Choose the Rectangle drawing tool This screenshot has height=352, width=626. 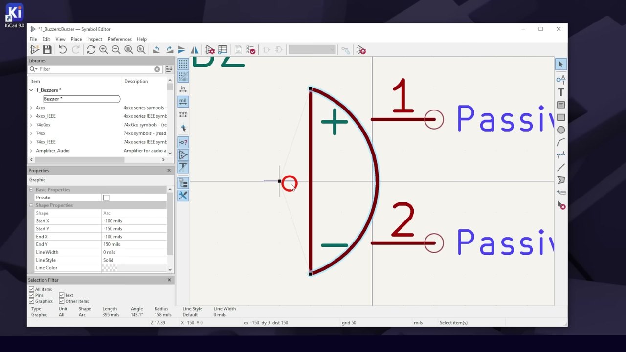coord(561,117)
